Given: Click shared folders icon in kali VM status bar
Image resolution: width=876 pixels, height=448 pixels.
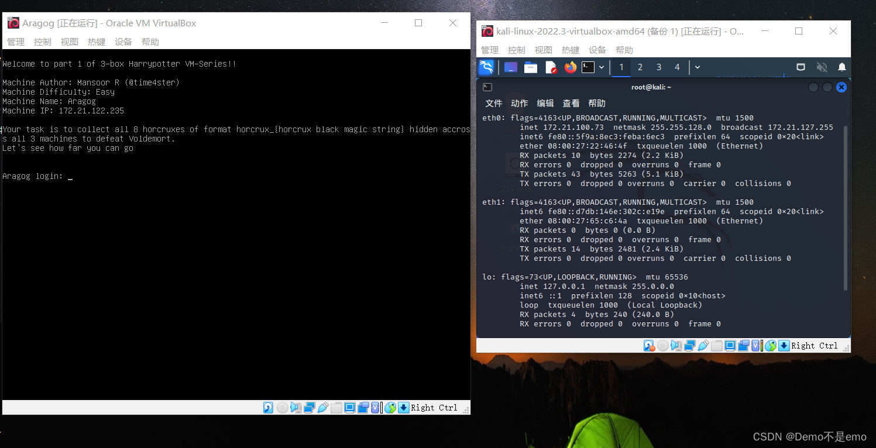Looking at the screenshot, I should pyautogui.click(x=717, y=346).
